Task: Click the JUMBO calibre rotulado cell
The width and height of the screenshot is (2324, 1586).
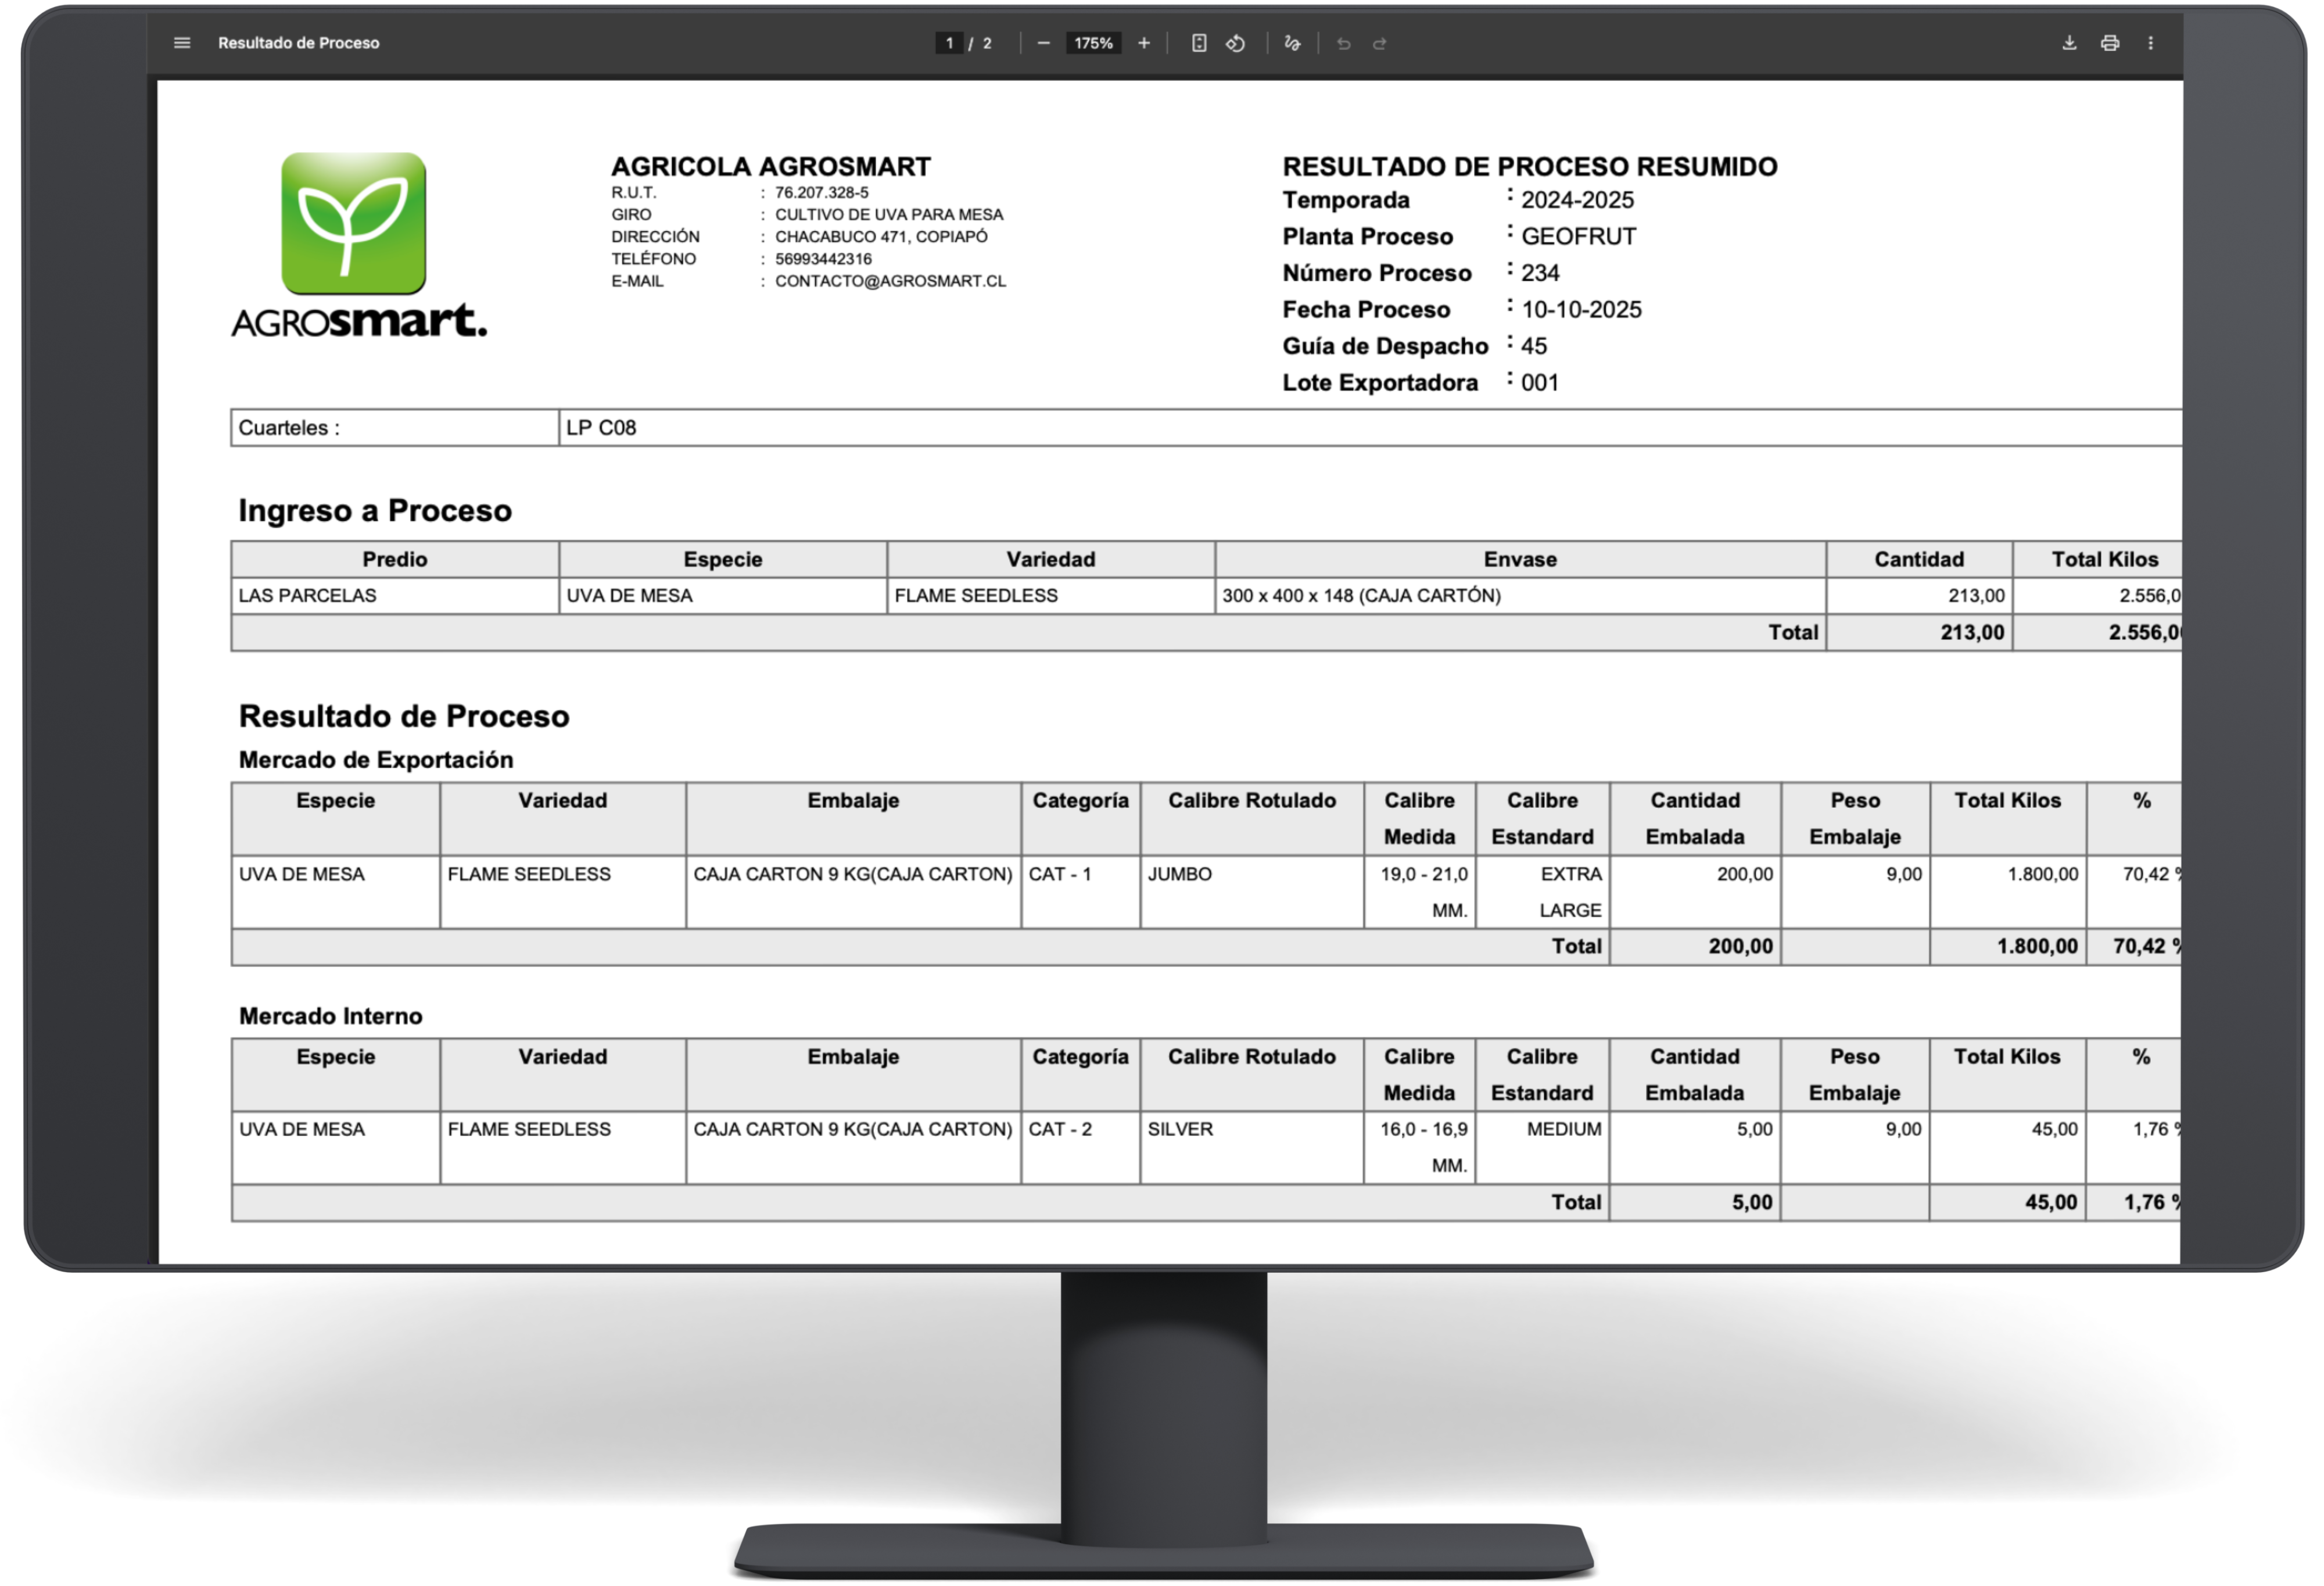Action: 1179,874
